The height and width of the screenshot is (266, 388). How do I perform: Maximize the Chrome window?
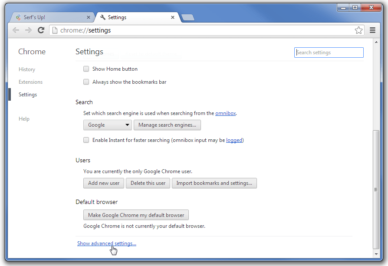[x=355, y=8]
